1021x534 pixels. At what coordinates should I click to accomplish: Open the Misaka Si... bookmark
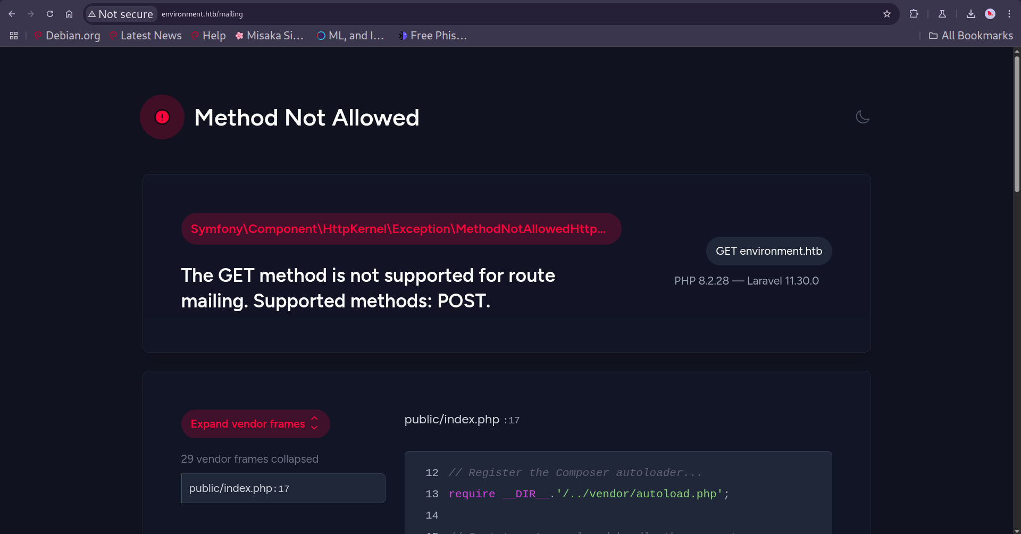point(269,36)
